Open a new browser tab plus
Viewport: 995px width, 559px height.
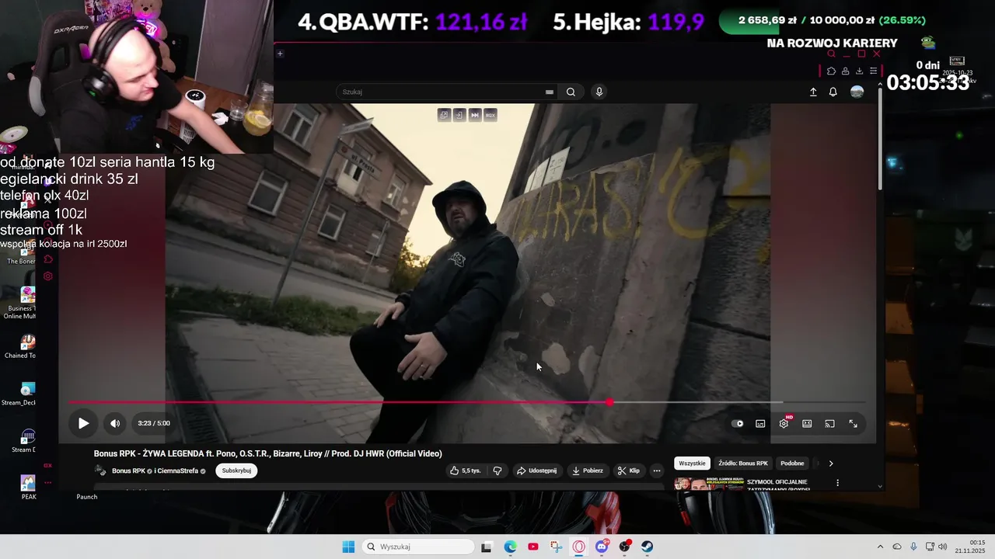click(x=280, y=54)
